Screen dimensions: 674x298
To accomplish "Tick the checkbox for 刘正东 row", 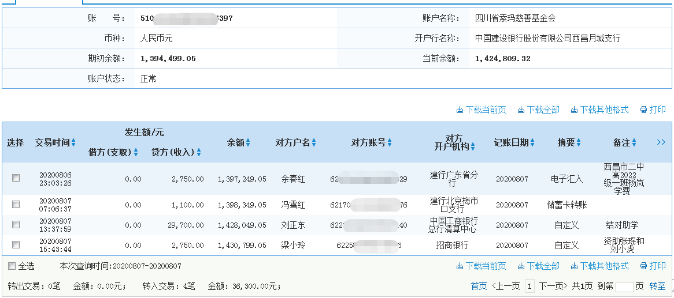I will click(x=16, y=225).
